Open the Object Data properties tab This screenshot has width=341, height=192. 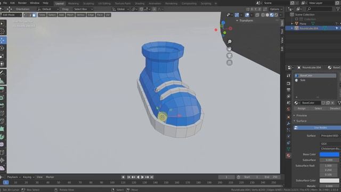(289, 149)
